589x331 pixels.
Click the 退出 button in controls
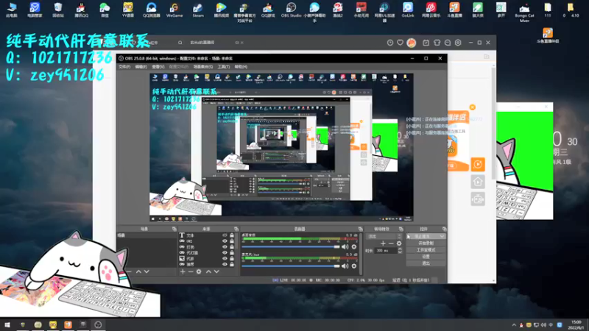point(426,263)
